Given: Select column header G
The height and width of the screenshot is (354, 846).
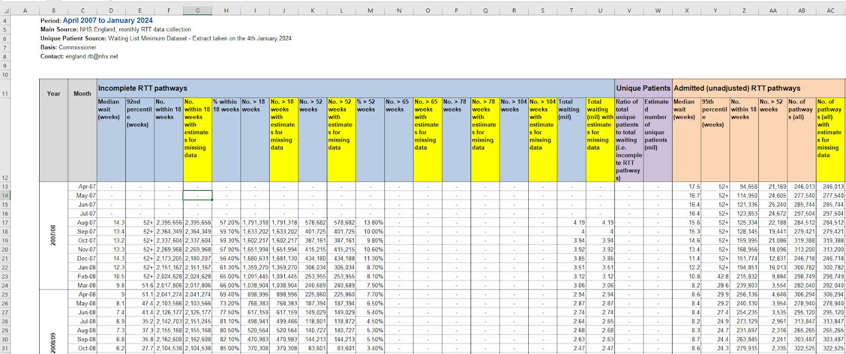Looking at the screenshot, I should [x=198, y=11].
